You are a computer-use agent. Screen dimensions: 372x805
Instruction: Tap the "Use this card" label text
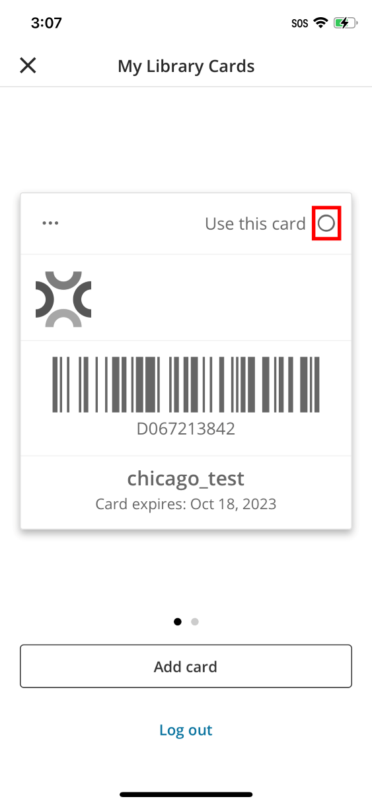point(255,224)
